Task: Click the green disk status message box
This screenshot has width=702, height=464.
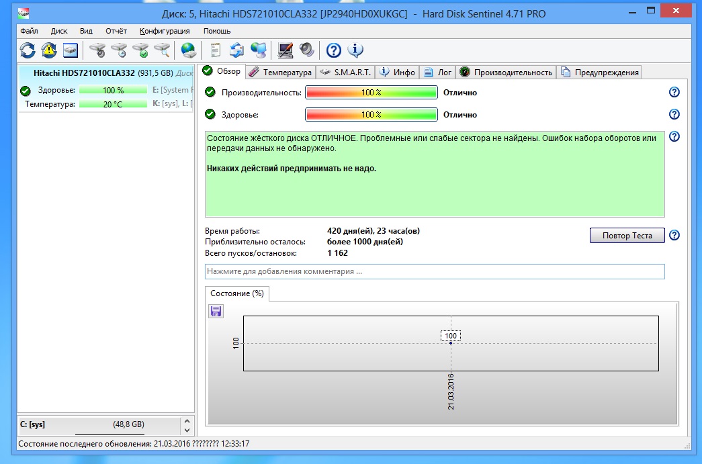Action: pyautogui.click(x=435, y=174)
